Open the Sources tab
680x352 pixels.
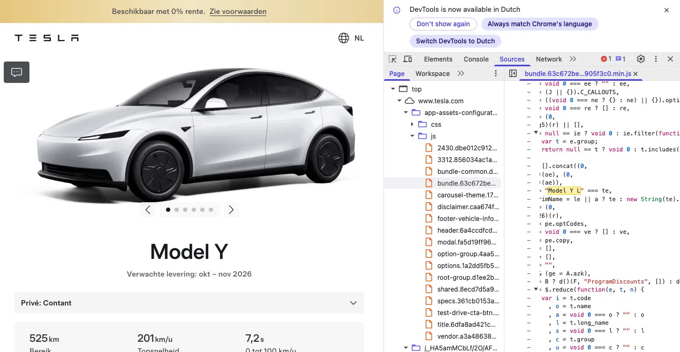click(512, 59)
